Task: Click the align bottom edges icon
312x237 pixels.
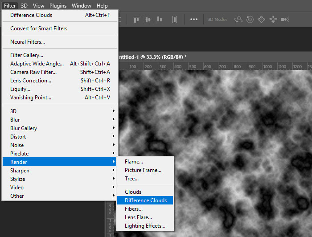Action: tap(160, 20)
